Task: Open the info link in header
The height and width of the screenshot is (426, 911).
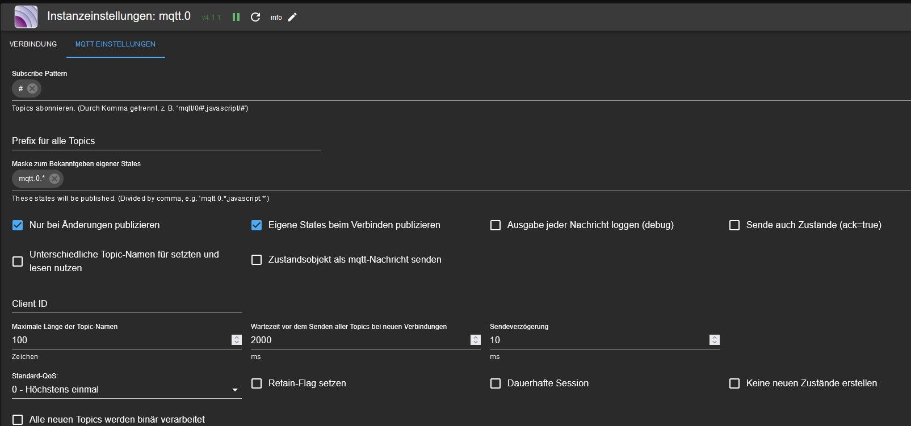Action: click(276, 18)
